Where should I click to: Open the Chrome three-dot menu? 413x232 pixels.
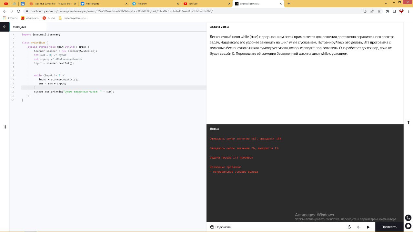coord(408,11)
